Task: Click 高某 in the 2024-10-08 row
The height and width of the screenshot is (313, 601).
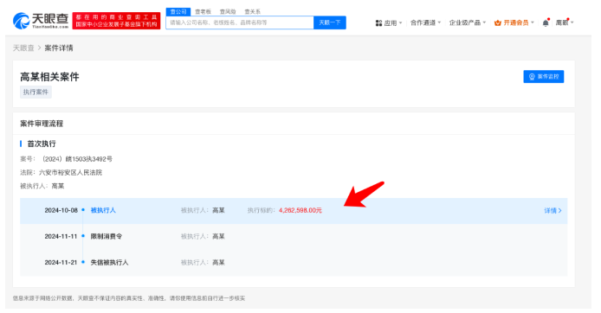Action: coord(218,210)
